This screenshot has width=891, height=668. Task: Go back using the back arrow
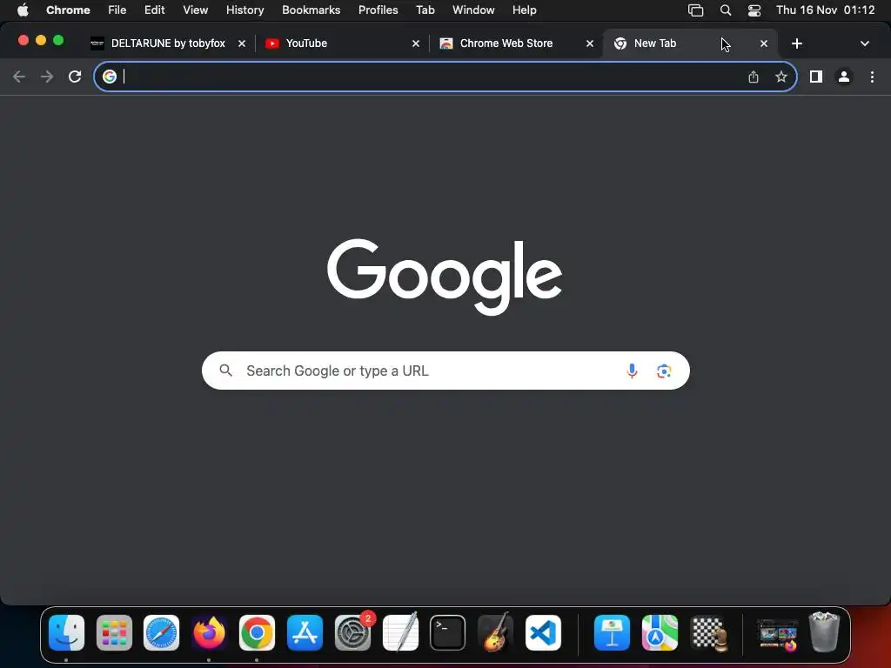[19, 77]
